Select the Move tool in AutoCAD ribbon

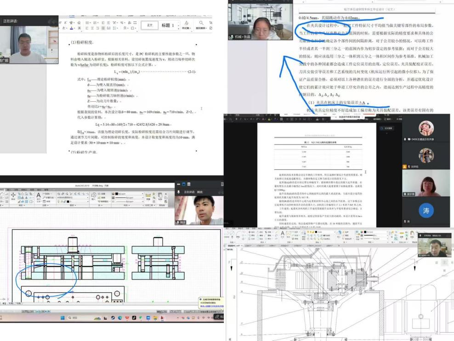[13, 194]
